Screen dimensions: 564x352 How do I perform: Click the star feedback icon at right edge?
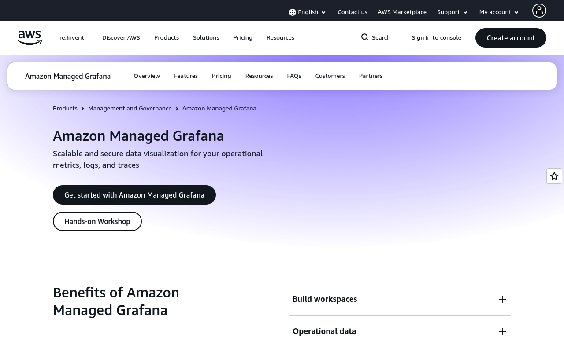(x=554, y=176)
